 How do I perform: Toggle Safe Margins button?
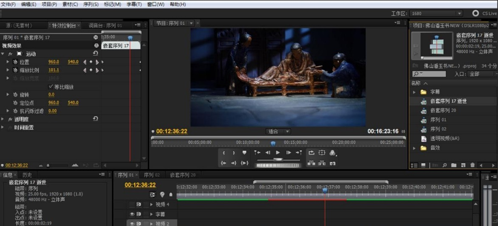(322, 152)
